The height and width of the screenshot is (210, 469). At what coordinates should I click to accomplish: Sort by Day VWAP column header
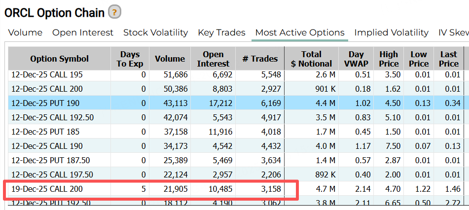click(356, 59)
